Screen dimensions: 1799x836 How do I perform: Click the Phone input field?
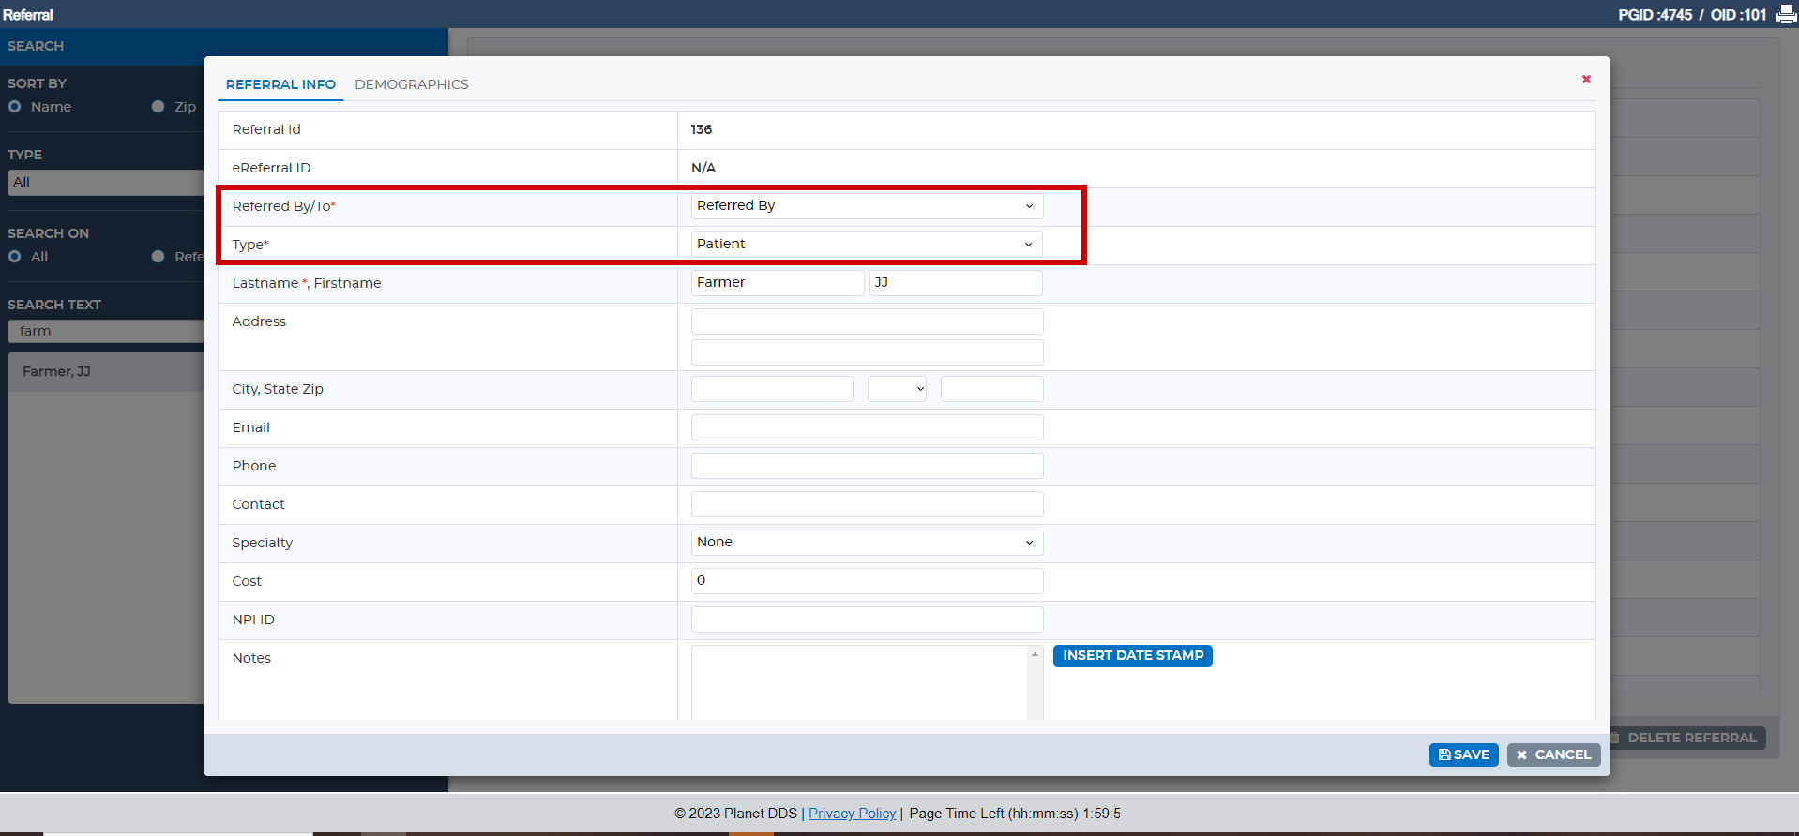pos(866,466)
